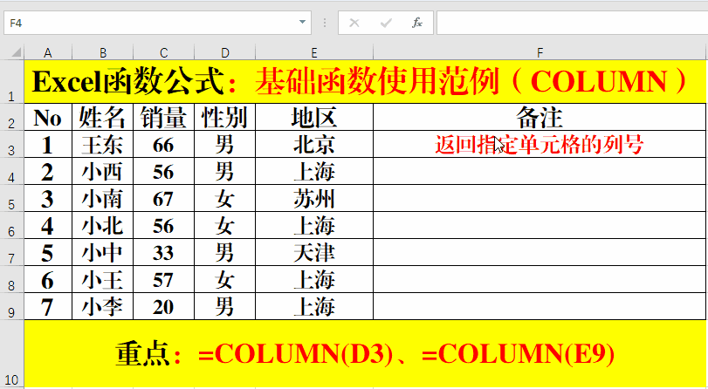The width and height of the screenshot is (708, 389).
Task: Select row 1 header
Action: [11, 82]
